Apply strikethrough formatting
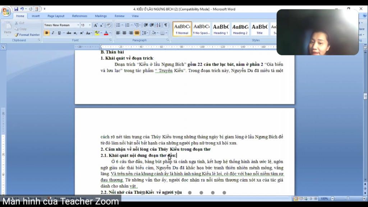368x207 pixels. click(x=69, y=33)
